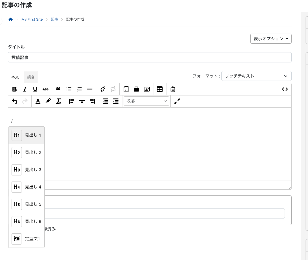Switch to the 続き tab
This screenshot has height=260, width=308.
[x=31, y=77]
